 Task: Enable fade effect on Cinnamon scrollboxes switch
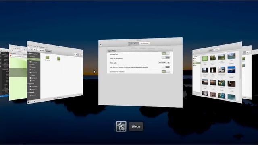pyautogui.click(x=166, y=67)
